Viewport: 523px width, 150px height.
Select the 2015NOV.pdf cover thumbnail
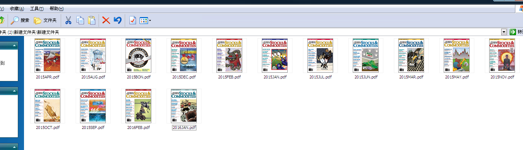point(502,55)
